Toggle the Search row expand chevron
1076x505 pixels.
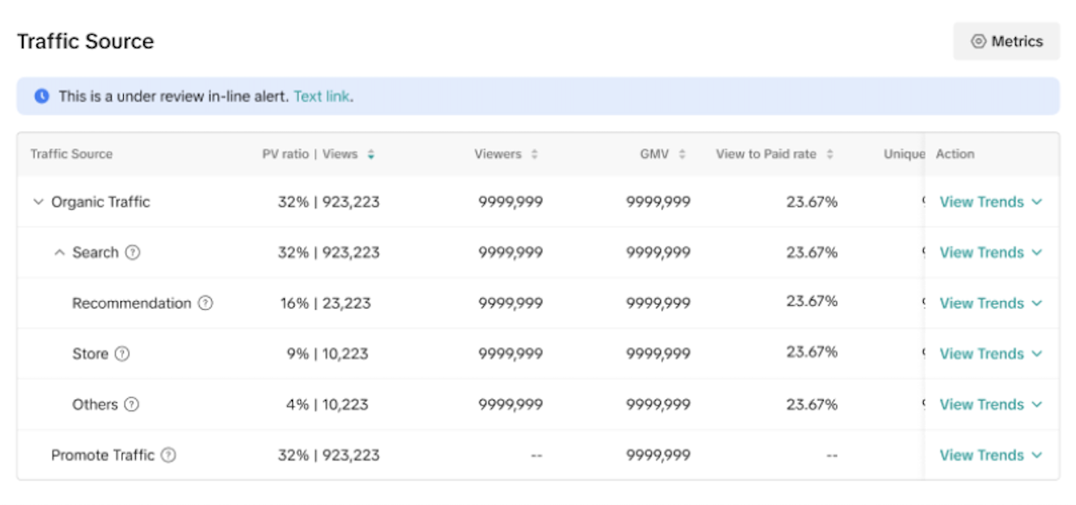[59, 252]
